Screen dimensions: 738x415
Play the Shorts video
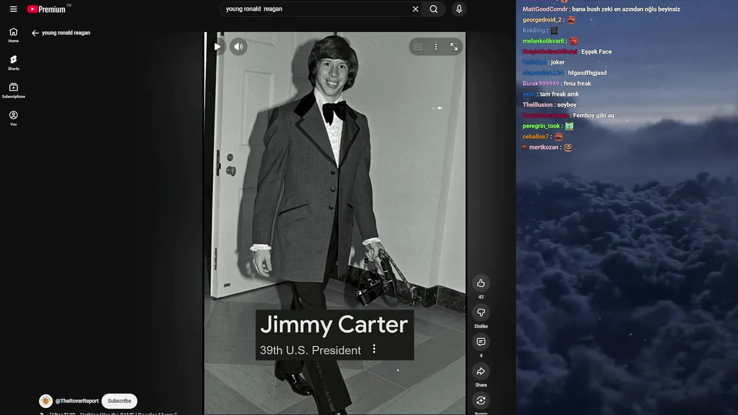pos(217,47)
